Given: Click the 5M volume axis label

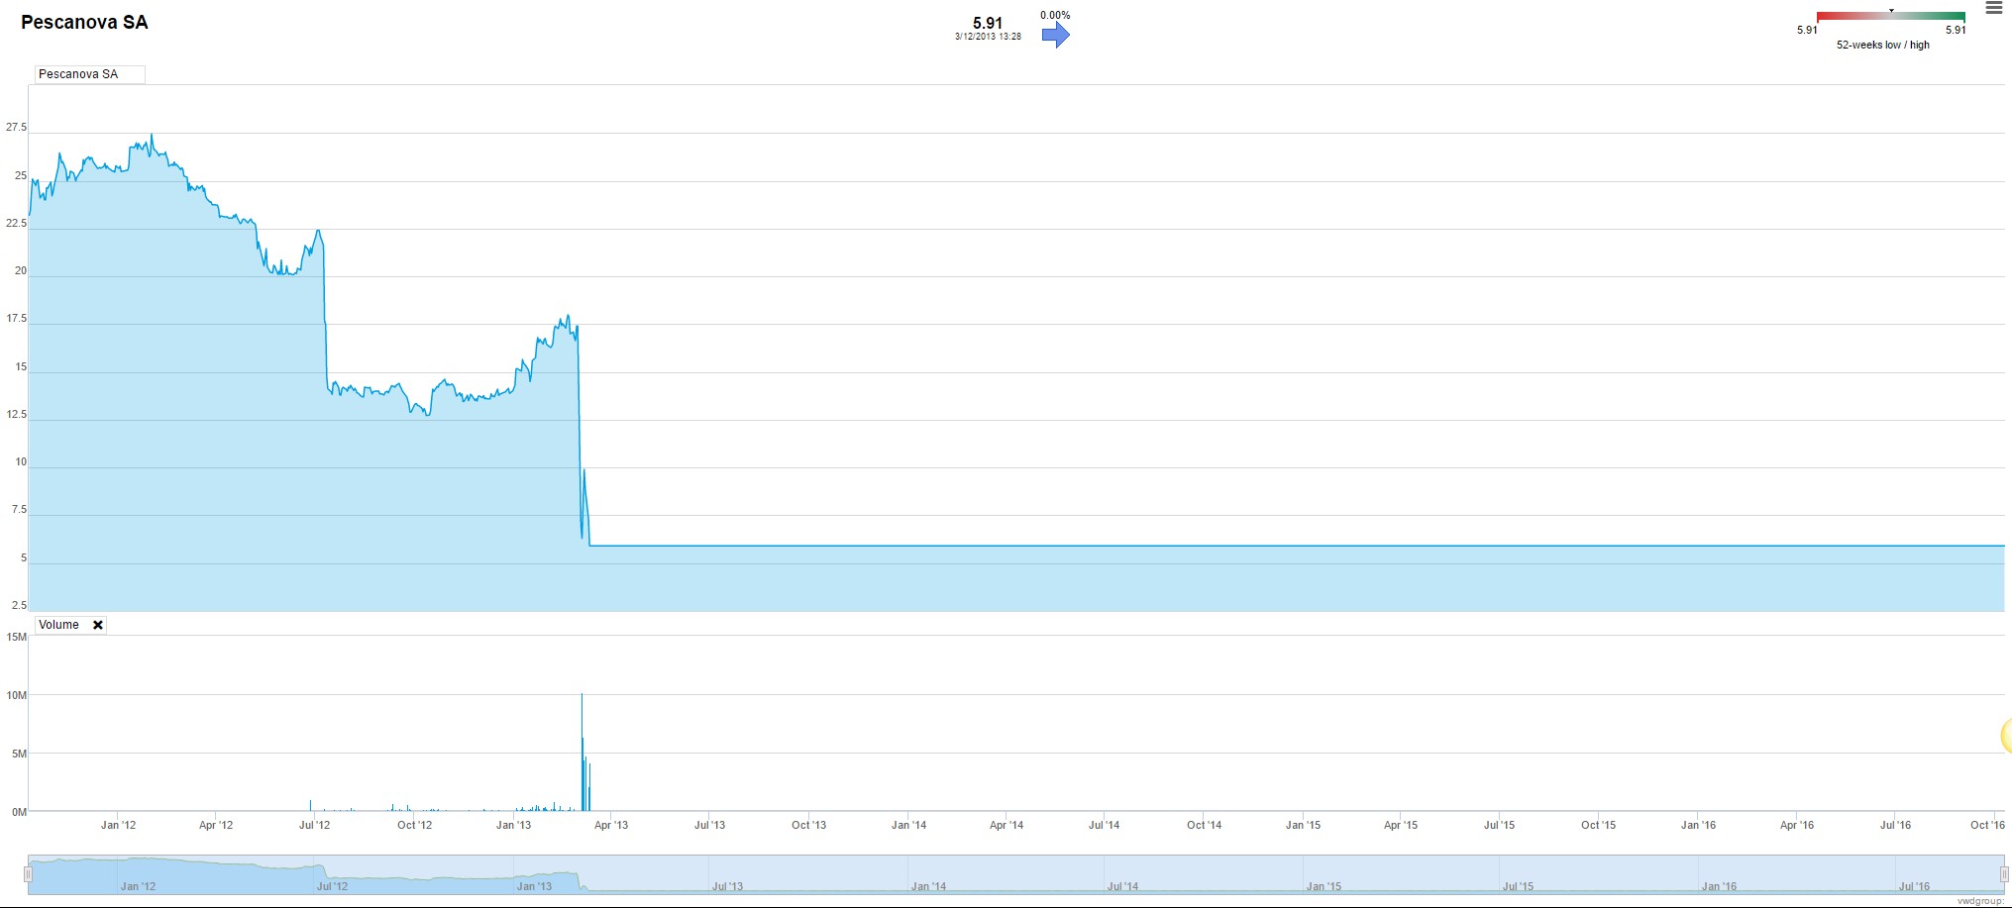Looking at the screenshot, I should [x=19, y=754].
